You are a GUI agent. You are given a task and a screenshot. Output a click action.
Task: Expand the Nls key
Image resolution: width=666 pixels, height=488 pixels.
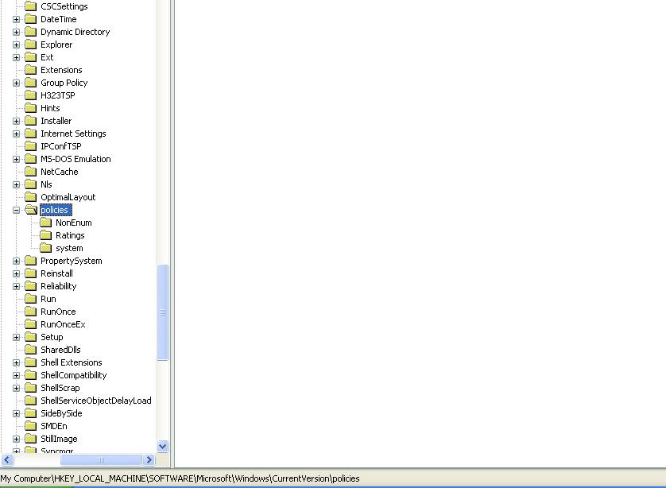tap(16, 184)
